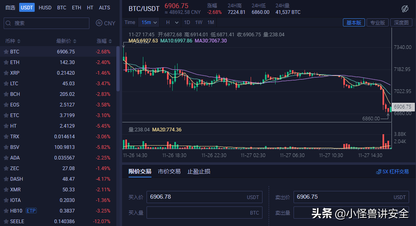This screenshot has width=416, height=226.
Task: Switch to 限价交易 limit order tab
Action: point(140,172)
